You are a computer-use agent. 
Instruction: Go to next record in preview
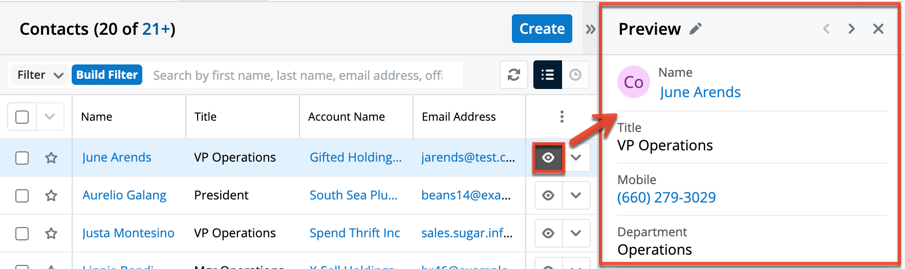coord(851,29)
